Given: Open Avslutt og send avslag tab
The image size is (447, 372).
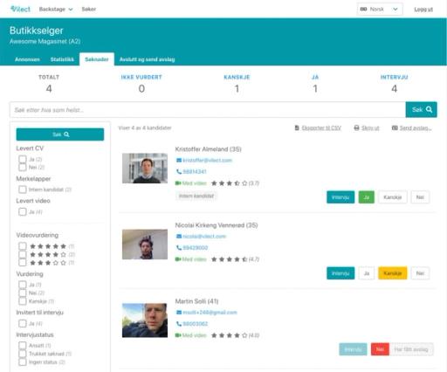Looking at the screenshot, I should point(147,59).
